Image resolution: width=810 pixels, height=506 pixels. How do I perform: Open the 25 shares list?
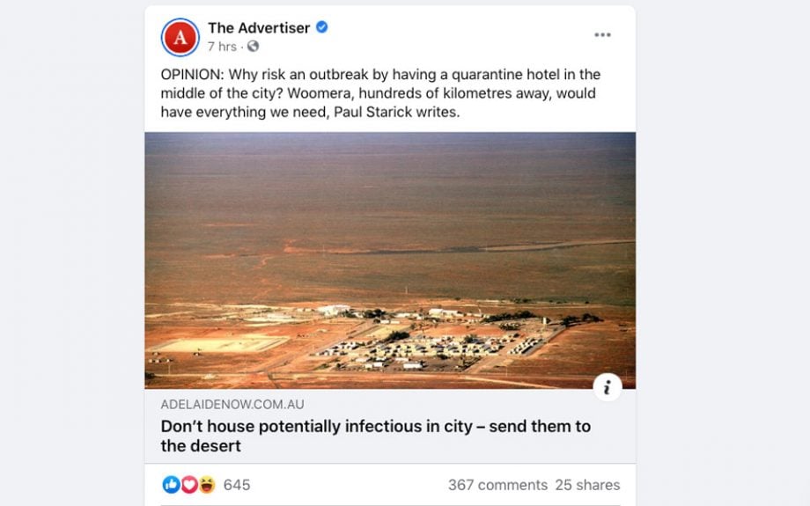587,485
